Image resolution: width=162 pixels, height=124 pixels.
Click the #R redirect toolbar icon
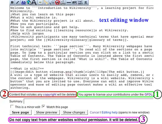coord(75,2)
